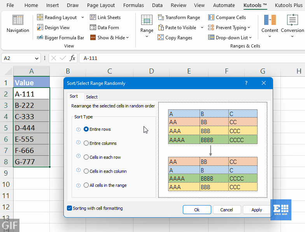This screenshot has width=305, height=232.
Task: Open the Data ribbon tab
Action: 157,5
